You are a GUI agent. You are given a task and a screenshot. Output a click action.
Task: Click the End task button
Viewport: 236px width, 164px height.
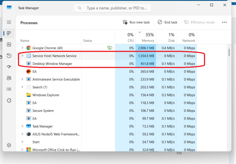coord(167,22)
